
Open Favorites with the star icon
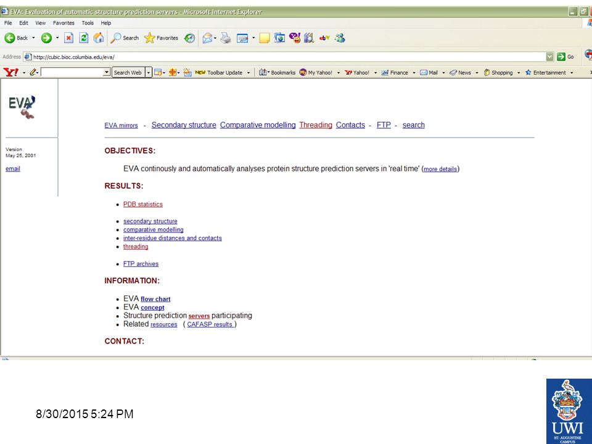[161, 38]
